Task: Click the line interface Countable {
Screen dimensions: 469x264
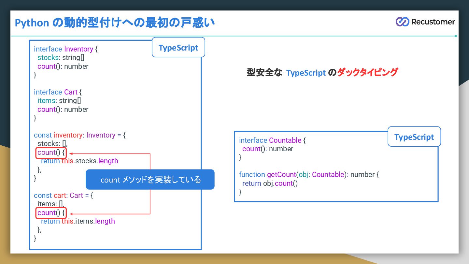Action: point(272,140)
